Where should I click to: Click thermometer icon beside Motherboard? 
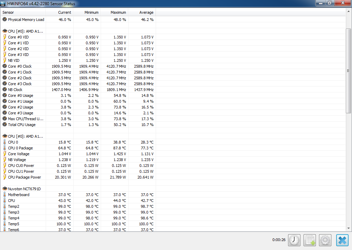click(4, 194)
